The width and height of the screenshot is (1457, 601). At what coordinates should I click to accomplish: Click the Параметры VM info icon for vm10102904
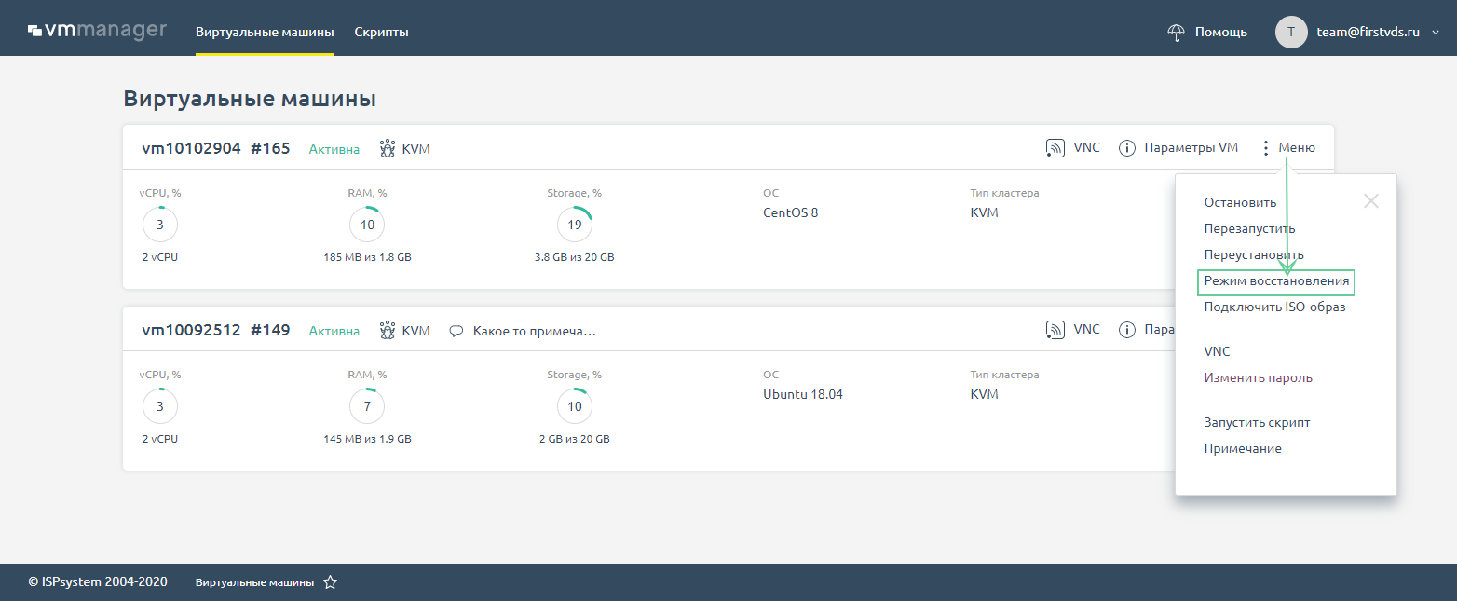click(x=1126, y=148)
